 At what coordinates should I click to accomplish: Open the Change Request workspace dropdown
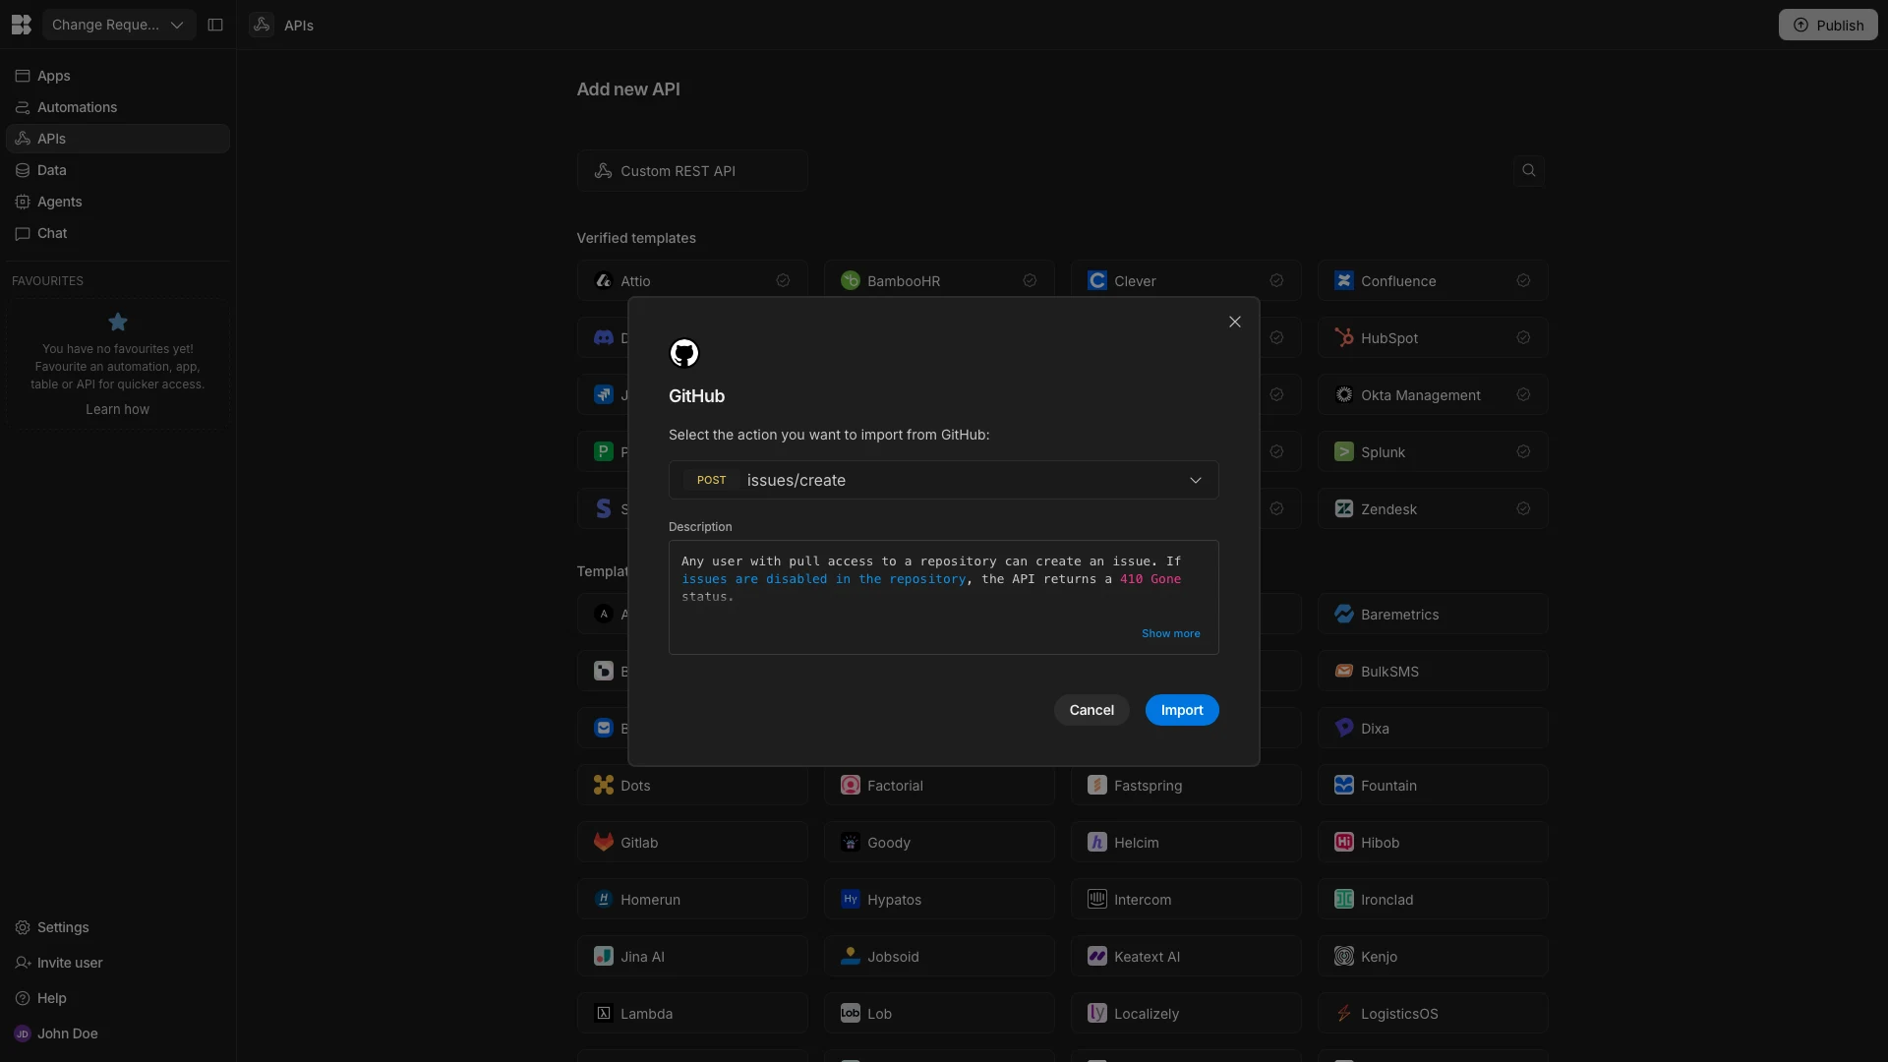point(117,25)
